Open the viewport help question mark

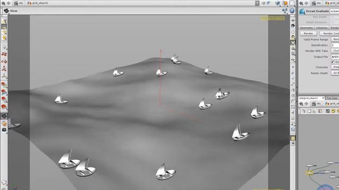click(x=292, y=11)
